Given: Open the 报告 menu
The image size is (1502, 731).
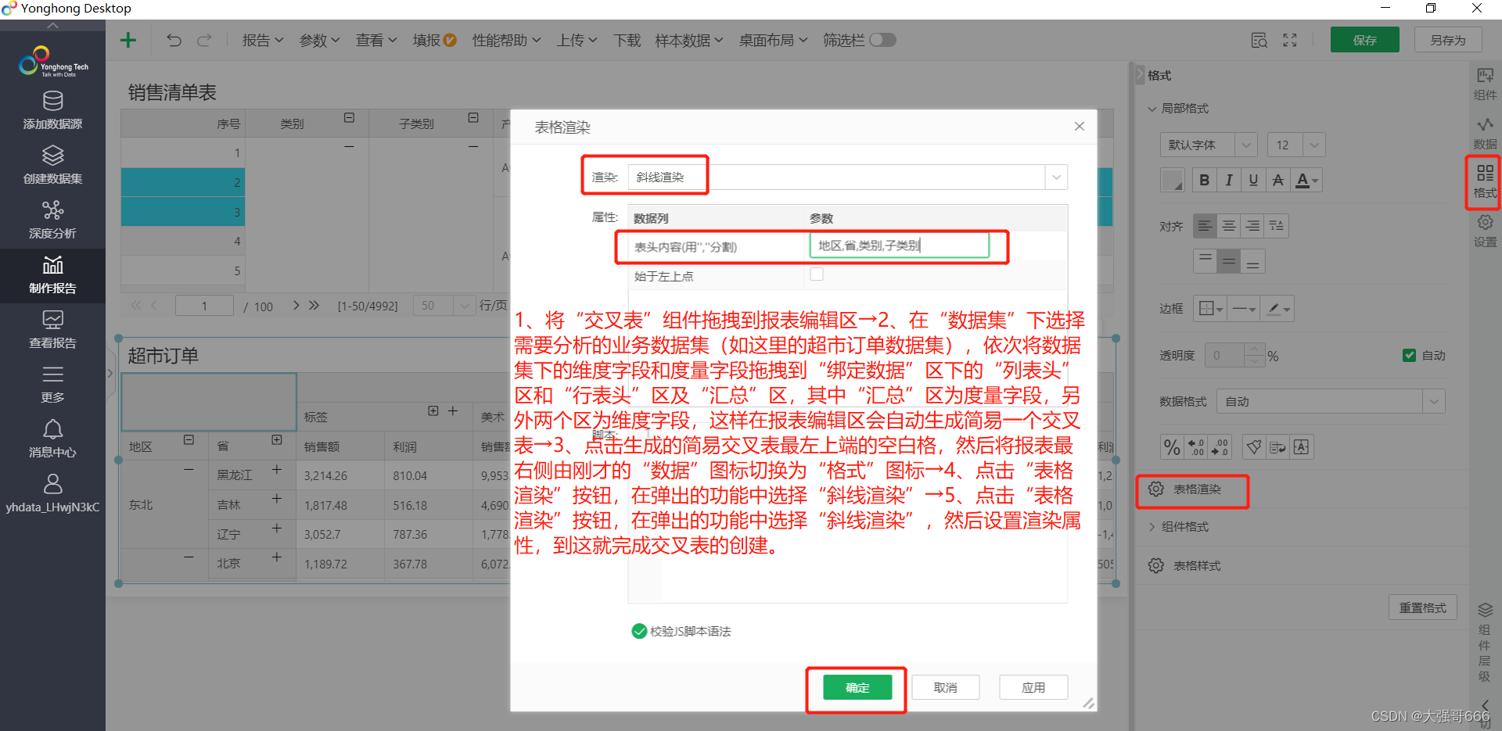Looking at the screenshot, I should 263,40.
